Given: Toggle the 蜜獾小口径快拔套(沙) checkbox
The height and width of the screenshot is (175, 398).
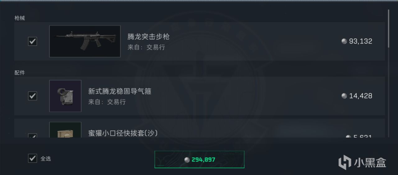Looking at the screenshot, I should coord(33,136).
